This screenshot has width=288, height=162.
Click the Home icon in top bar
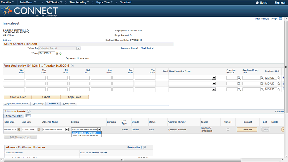(x=257, y=3)
